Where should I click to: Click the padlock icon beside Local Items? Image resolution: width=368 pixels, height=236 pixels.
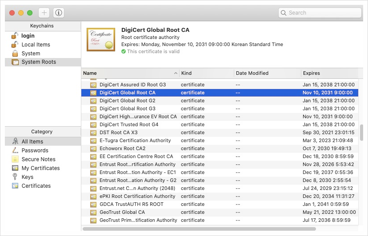(x=15, y=44)
